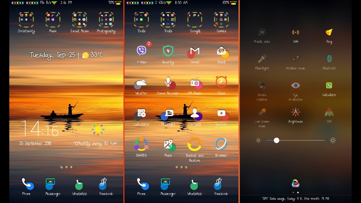Tap the 25 September 2018 date text
The width and height of the screenshot is (361, 203).
[x=35, y=143]
